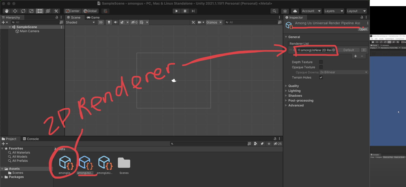This screenshot has width=406, height=187.
Task: Open global search magnifier in top toolbar
Action: point(275,11)
